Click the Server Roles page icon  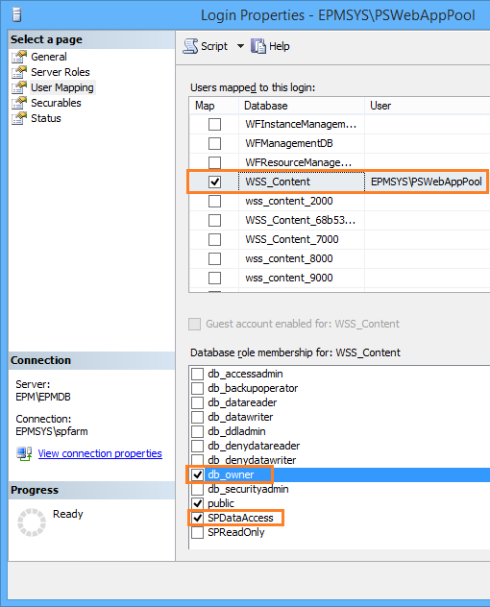19,72
